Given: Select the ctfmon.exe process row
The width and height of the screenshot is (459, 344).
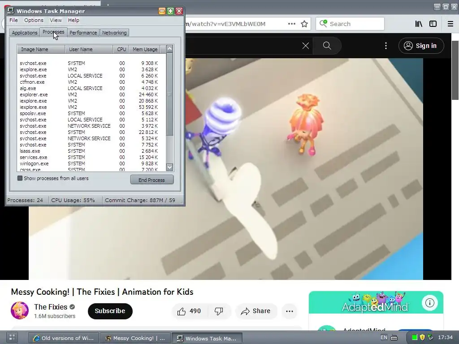Looking at the screenshot, I should tap(91, 82).
